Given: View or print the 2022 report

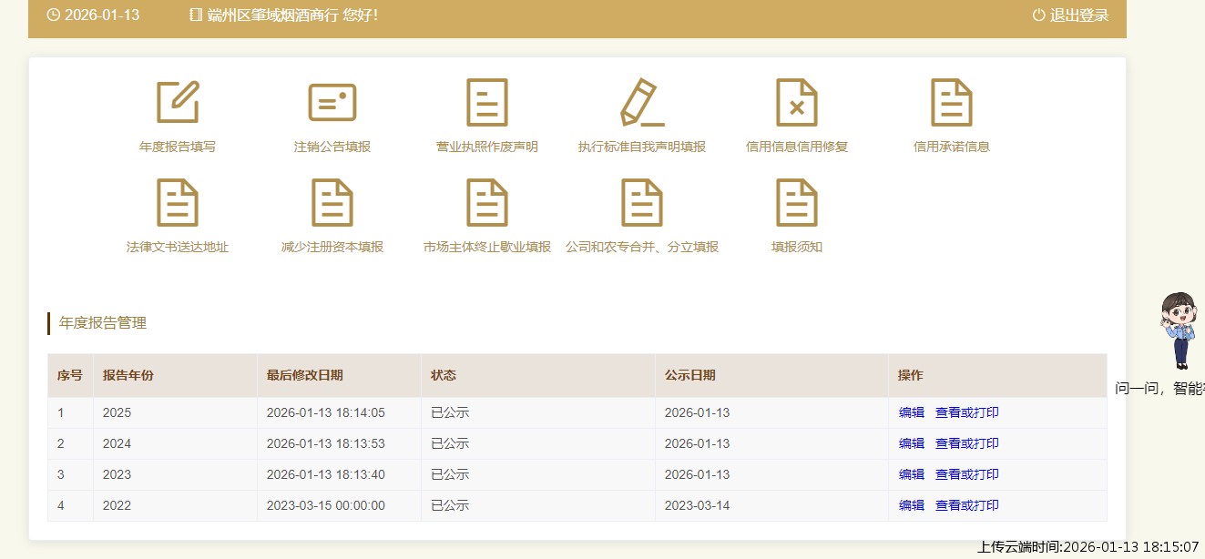Looking at the screenshot, I should tap(966, 505).
